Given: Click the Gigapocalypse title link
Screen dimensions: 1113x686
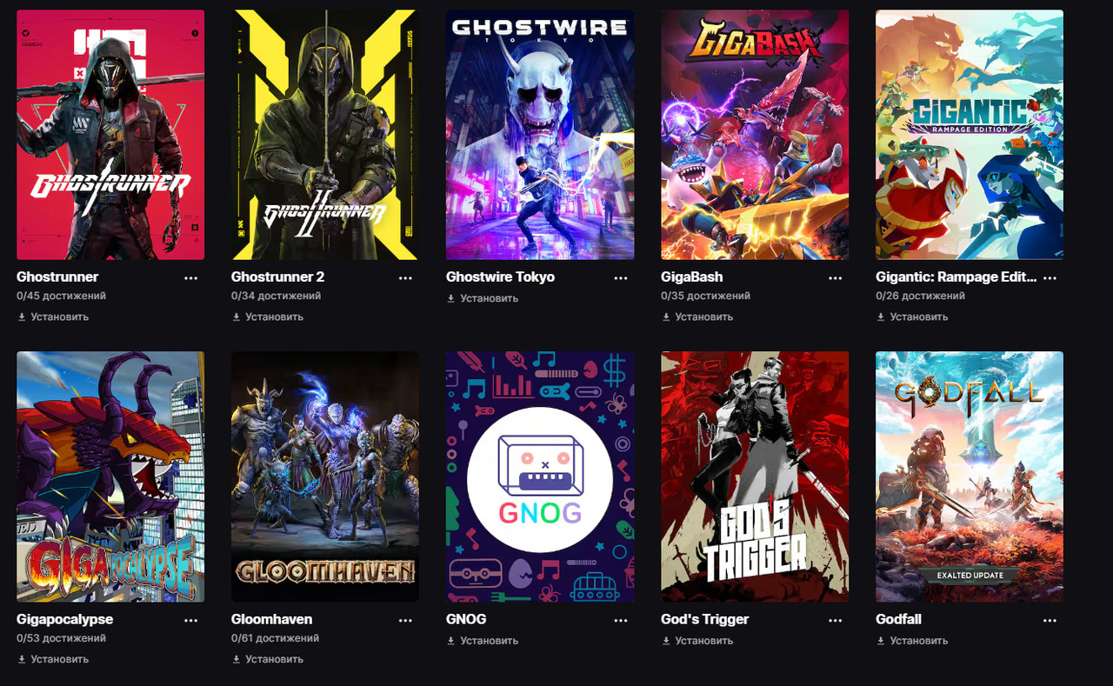Looking at the screenshot, I should coord(65,619).
